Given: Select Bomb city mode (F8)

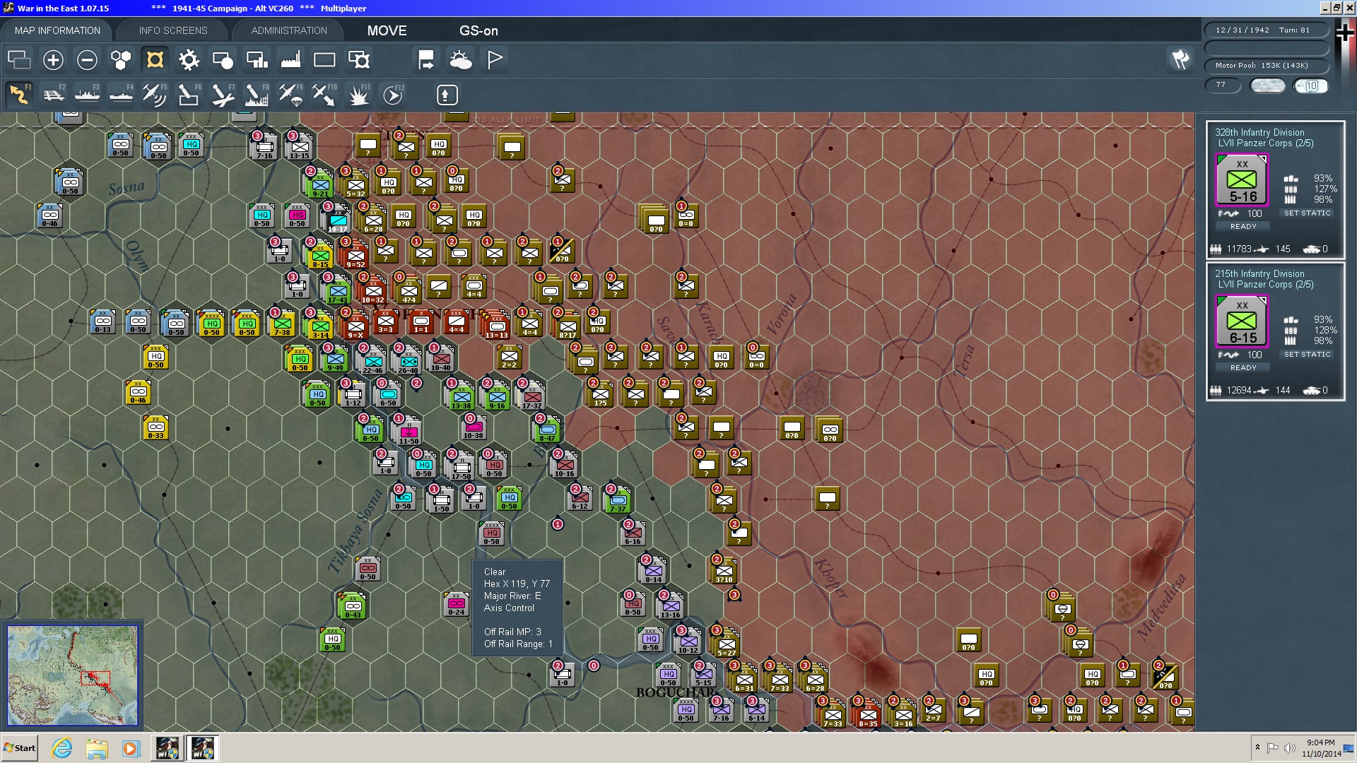Looking at the screenshot, I should [x=257, y=95].
